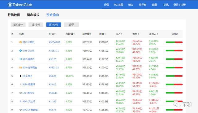
Task: Sort table by 流入 column
Action: click(x=119, y=34)
